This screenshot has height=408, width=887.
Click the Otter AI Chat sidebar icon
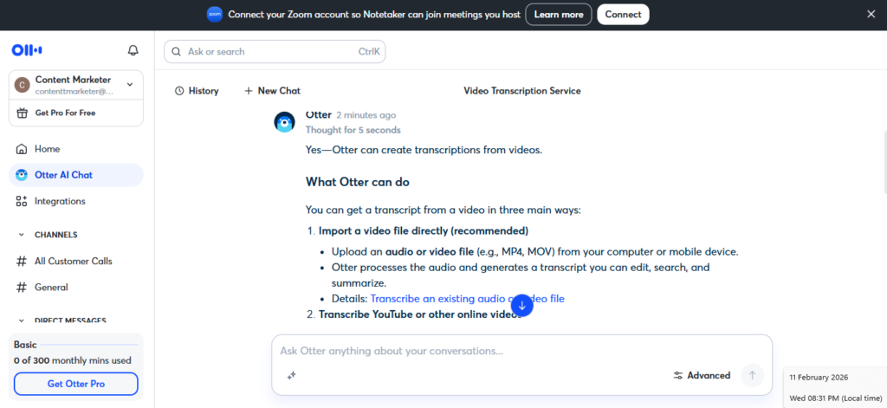click(22, 175)
